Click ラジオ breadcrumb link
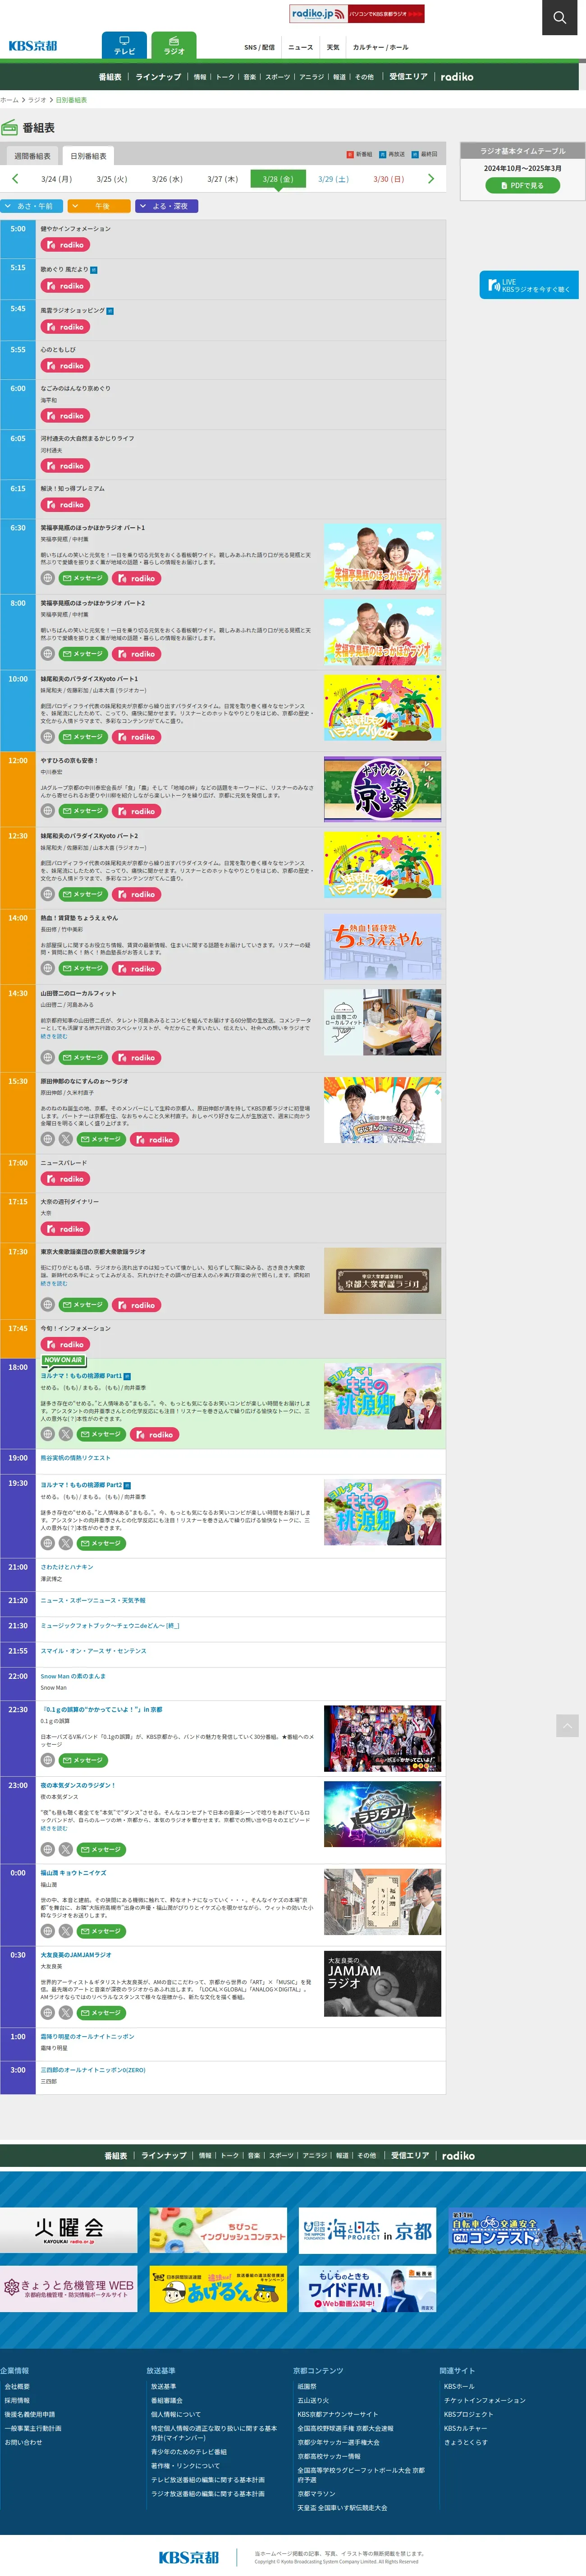Viewport: 586px width, 2576px height. pyautogui.click(x=37, y=100)
